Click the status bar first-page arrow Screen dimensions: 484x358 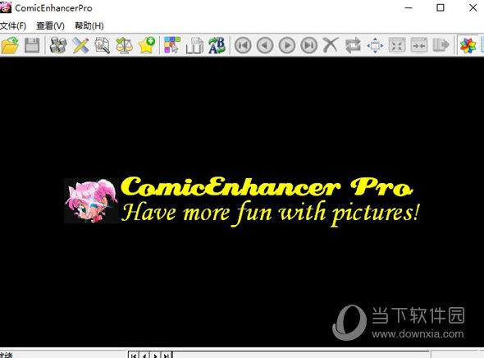(x=134, y=355)
